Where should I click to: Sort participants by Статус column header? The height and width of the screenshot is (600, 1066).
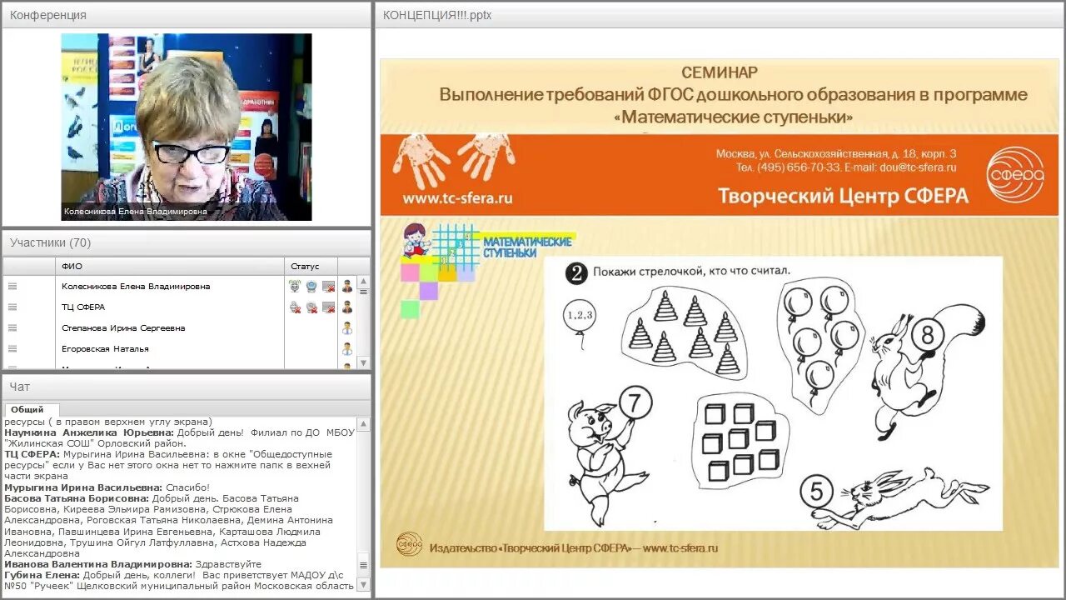(x=311, y=266)
